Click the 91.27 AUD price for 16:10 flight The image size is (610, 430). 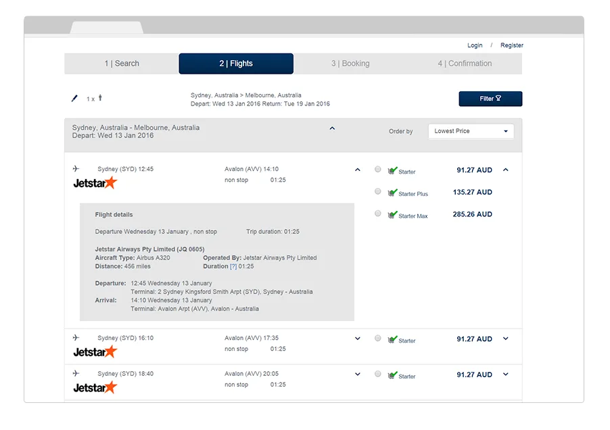(x=474, y=339)
